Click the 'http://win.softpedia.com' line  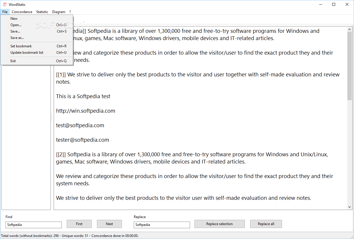point(86,111)
